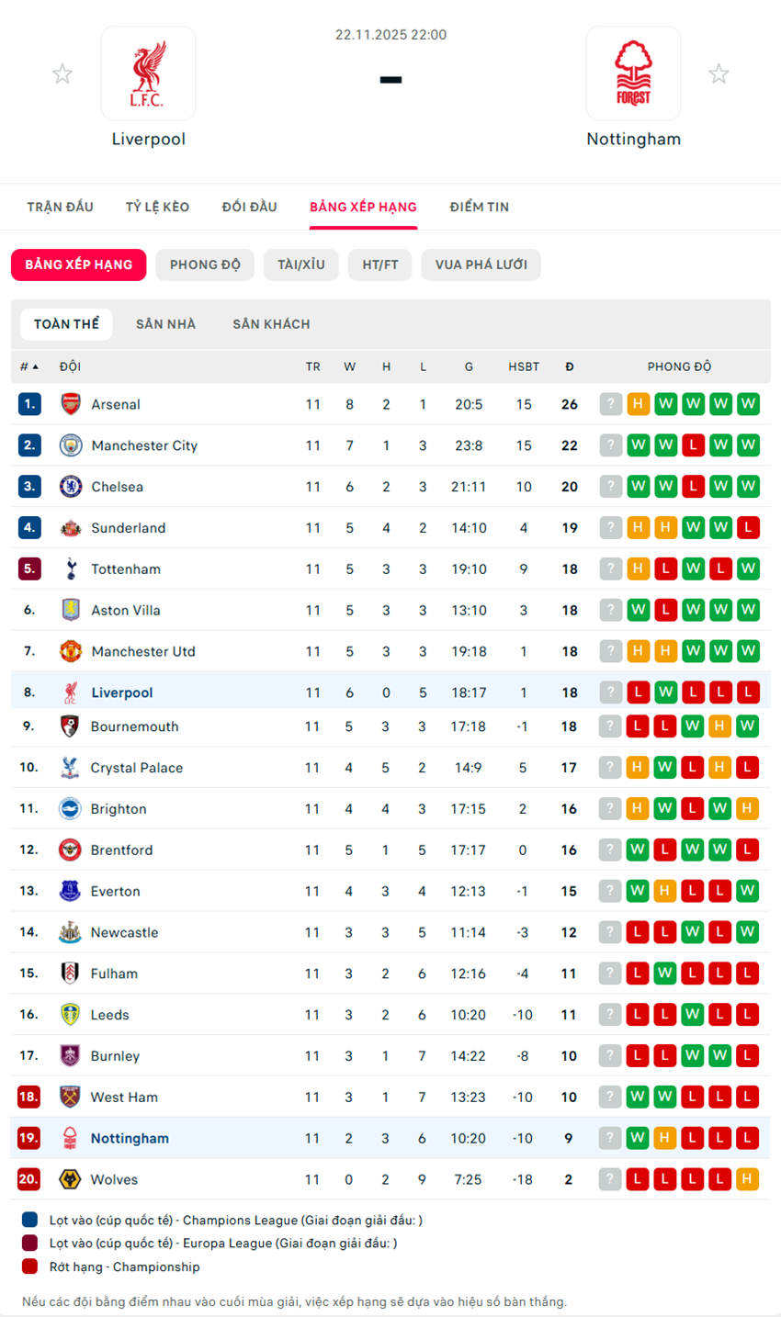The image size is (781, 1317).
Task: Favorite Nottingham with the star icon
Action: pyautogui.click(x=719, y=73)
